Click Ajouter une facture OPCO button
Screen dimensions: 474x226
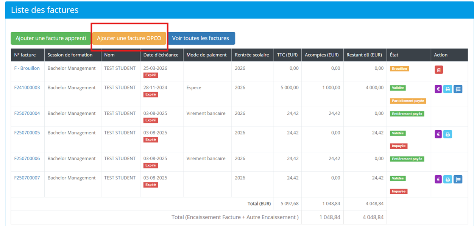click(x=129, y=38)
